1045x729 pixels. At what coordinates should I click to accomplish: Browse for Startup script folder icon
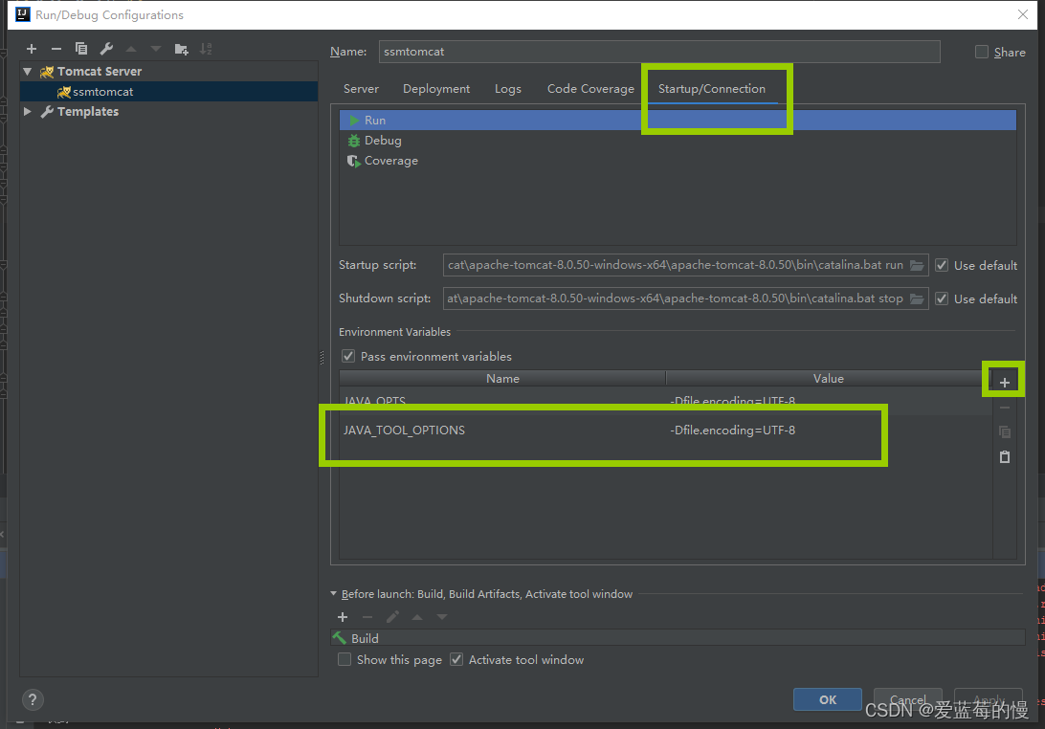click(917, 265)
